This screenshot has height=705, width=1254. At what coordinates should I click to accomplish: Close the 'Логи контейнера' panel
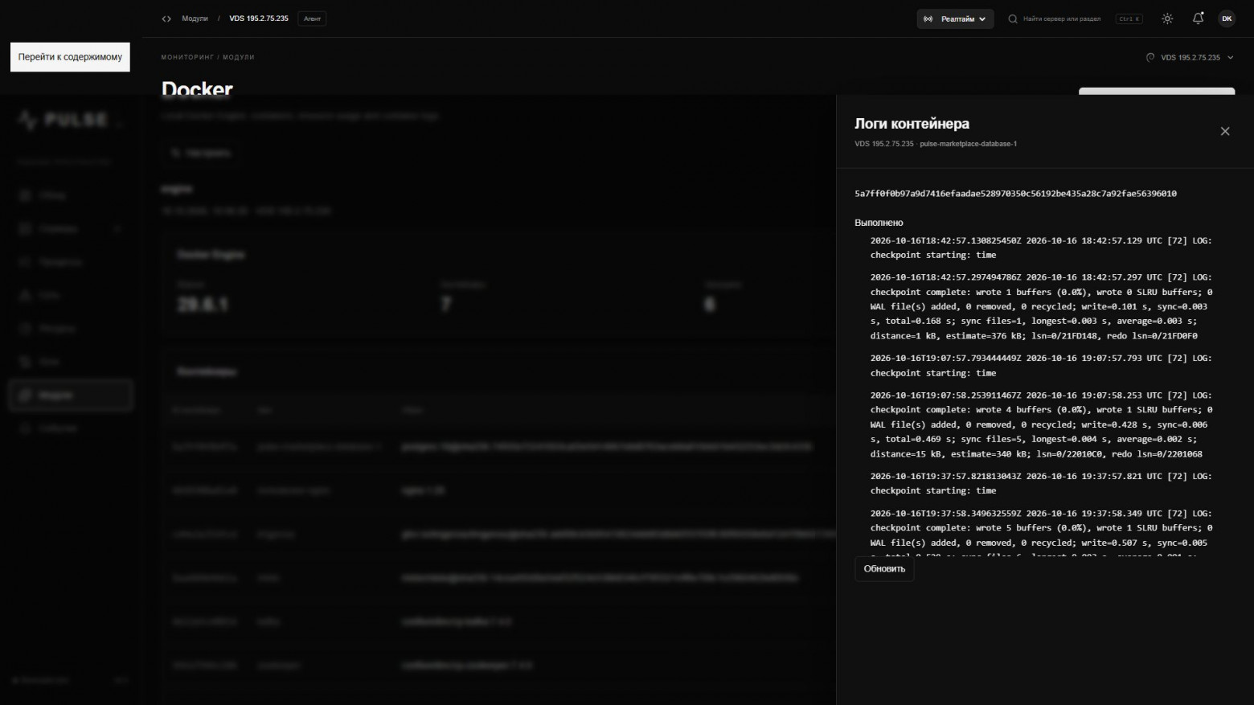point(1225,131)
